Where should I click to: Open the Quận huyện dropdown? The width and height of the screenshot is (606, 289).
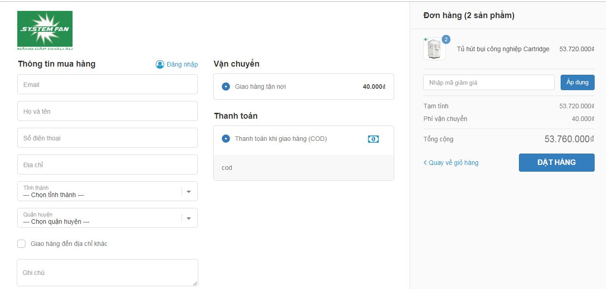pos(100,218)
